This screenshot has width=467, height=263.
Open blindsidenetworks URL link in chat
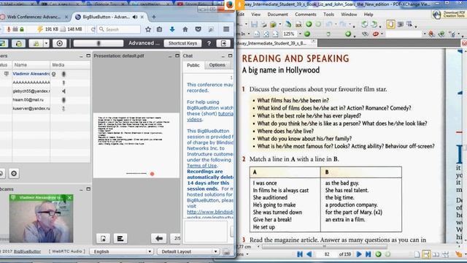click(210, 212)
